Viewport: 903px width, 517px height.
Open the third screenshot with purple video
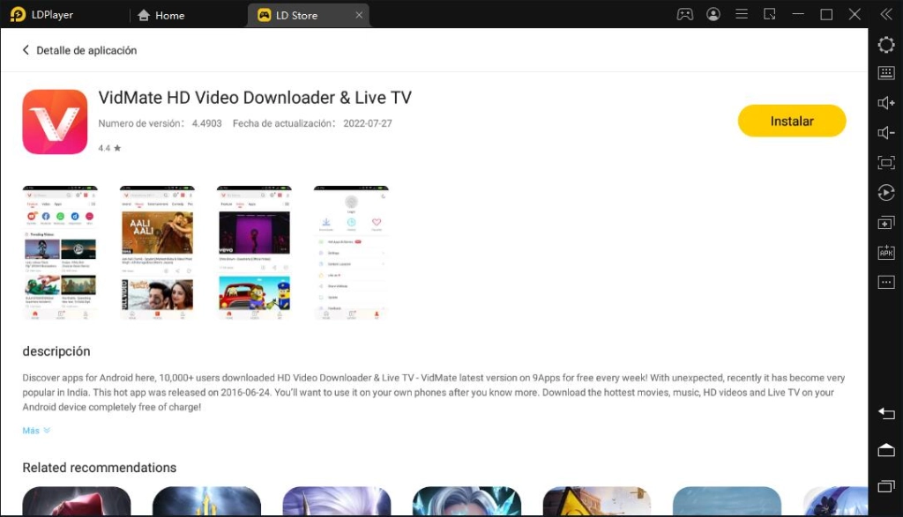[254, 253]
